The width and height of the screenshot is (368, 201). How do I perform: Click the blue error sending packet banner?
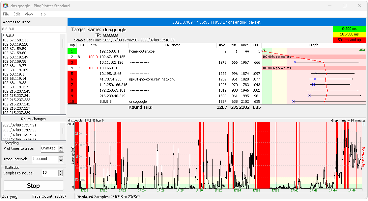point(217,22)
